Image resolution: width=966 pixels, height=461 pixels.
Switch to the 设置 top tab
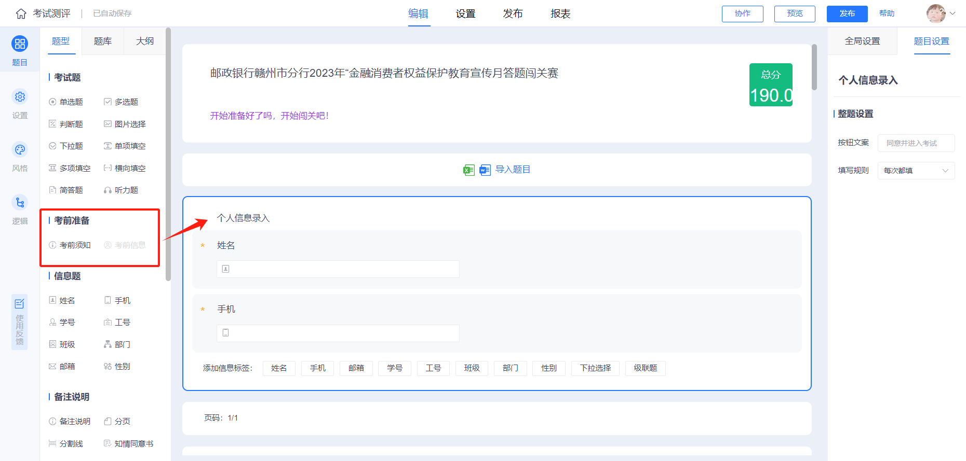click(466, 14)
